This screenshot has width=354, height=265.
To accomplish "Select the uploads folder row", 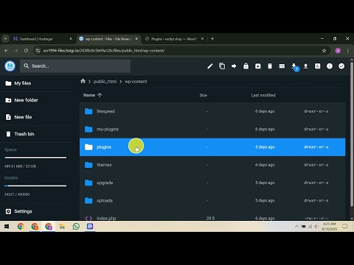I will (212, 200).
